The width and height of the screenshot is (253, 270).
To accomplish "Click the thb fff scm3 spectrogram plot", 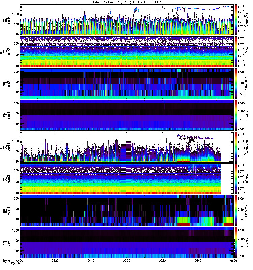I will click(126, 52).
